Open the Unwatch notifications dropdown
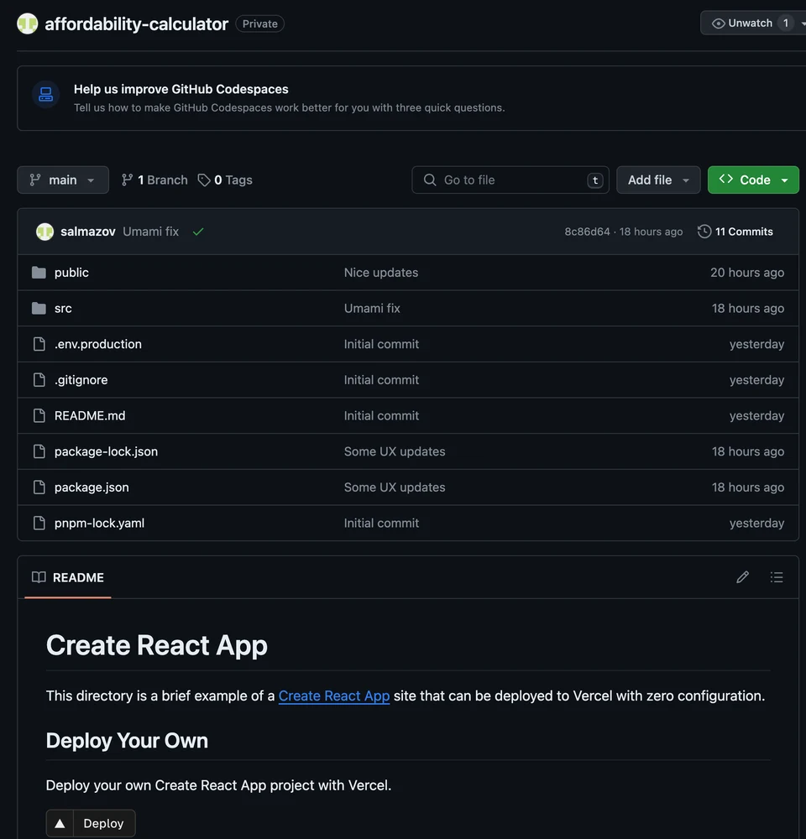 coord(803,23)
